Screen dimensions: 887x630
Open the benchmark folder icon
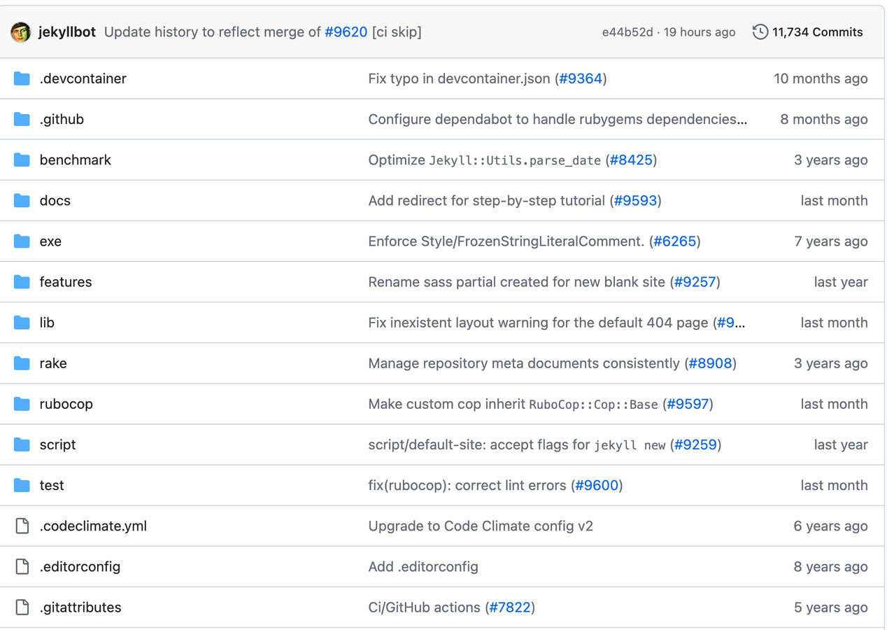[21, 160]
